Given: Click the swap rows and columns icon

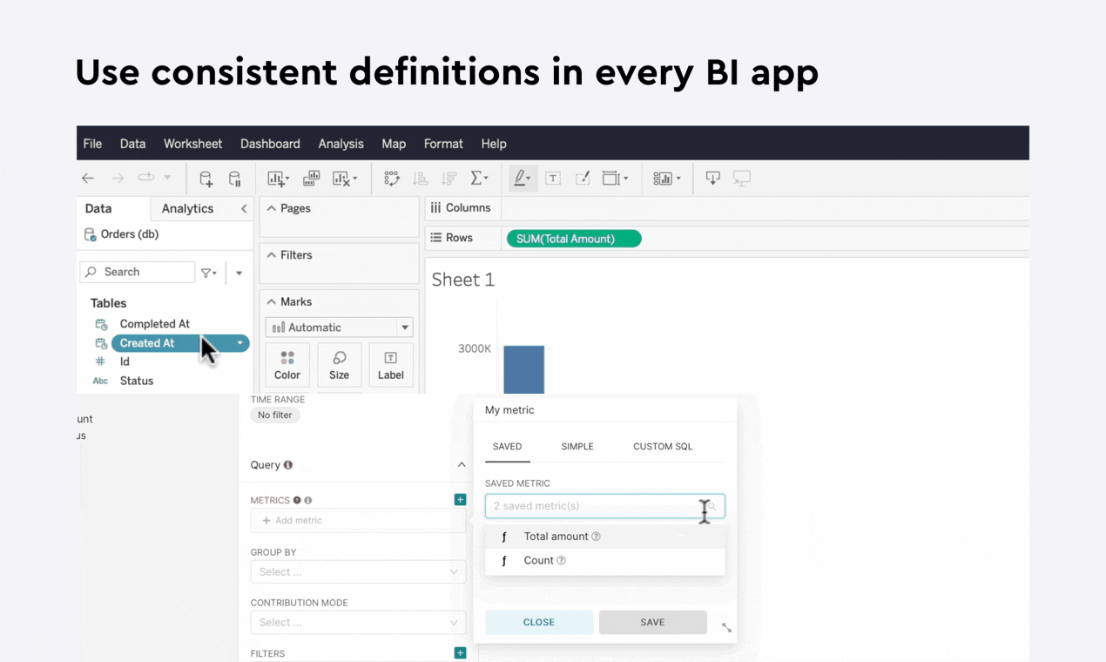Looking at the screenshot, I should click(392, 179).
